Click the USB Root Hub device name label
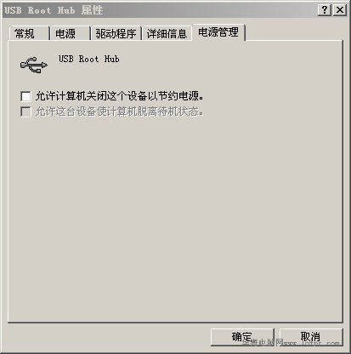351x354 pixels. pyautogui.click(x=89, y=59)
